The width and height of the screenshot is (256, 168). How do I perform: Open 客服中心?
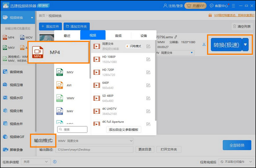click(x=219, y=6)
